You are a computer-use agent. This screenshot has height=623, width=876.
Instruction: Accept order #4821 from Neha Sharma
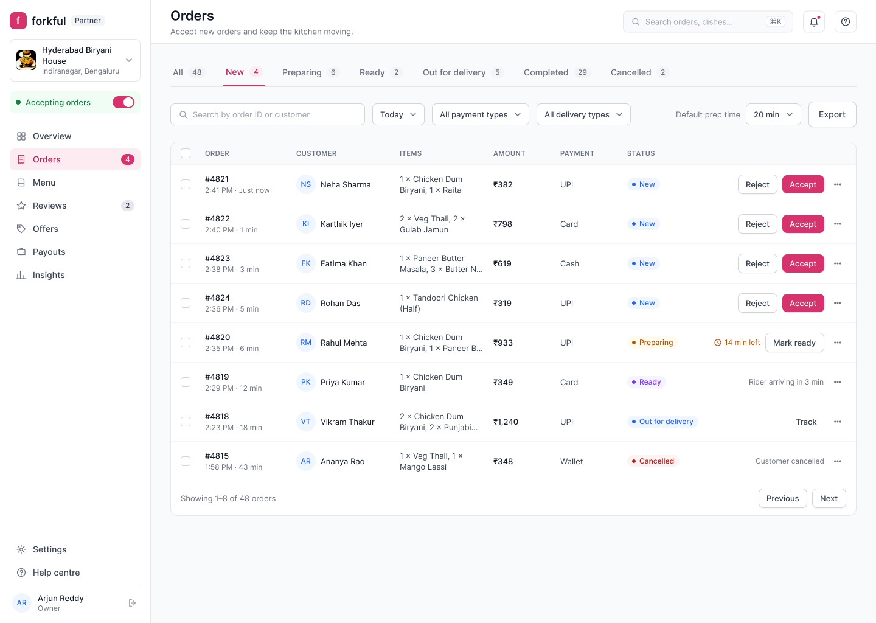click(x=803, y=184)
